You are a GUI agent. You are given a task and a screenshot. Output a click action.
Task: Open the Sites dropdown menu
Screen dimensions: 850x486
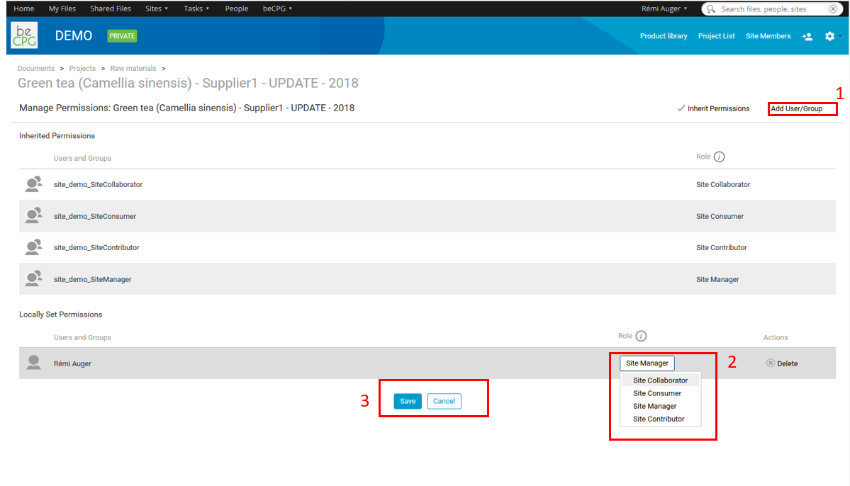pyautogui.click(x=157, y=9)
